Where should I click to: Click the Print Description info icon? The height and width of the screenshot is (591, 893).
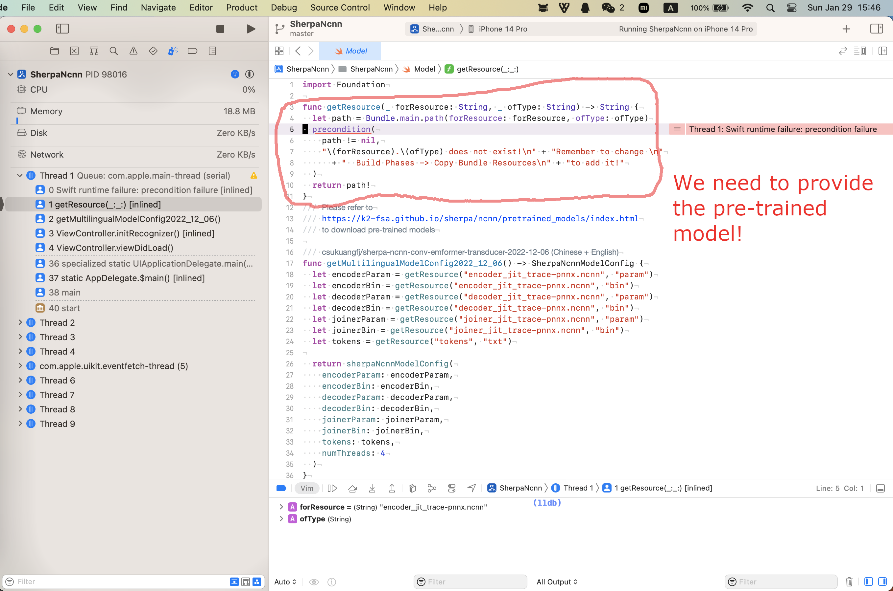332,582
